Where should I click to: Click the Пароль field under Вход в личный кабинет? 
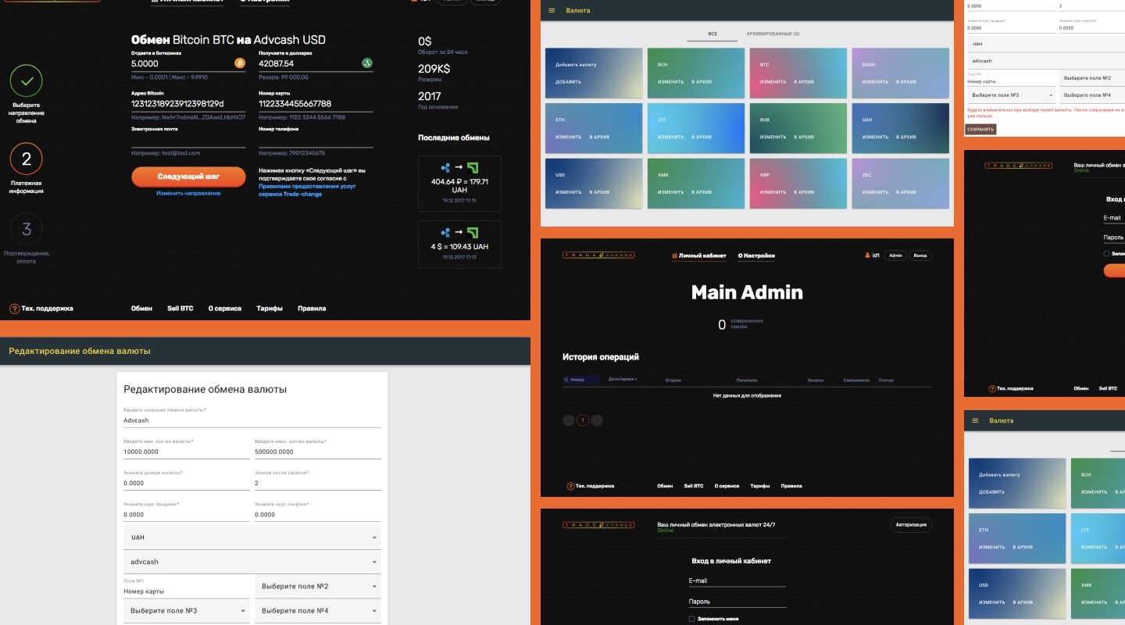coord(737,602)
